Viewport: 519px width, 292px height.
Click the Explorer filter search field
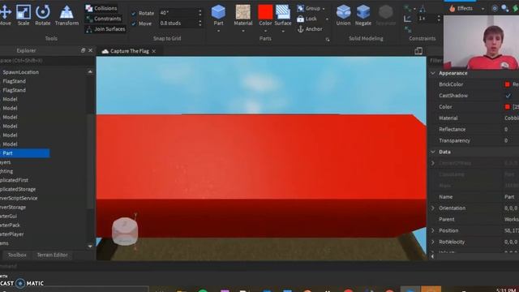47,61
